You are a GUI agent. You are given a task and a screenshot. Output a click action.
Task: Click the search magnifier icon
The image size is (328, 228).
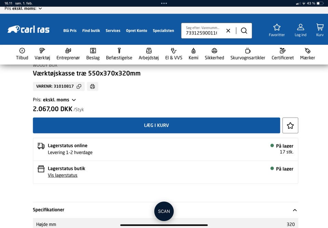pos(244,31)
